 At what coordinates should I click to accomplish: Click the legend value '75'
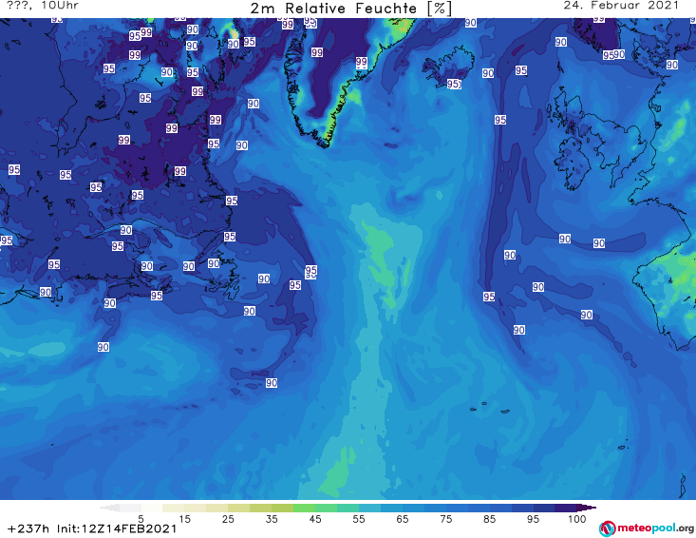pyautogui.click(x=446, y=518)
